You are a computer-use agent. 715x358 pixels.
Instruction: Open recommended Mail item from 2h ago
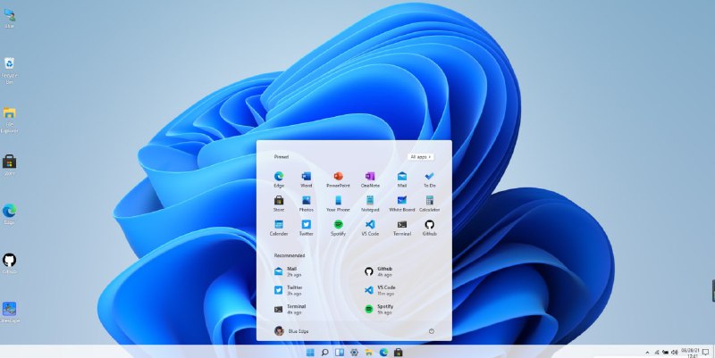[x=288, y=271]
